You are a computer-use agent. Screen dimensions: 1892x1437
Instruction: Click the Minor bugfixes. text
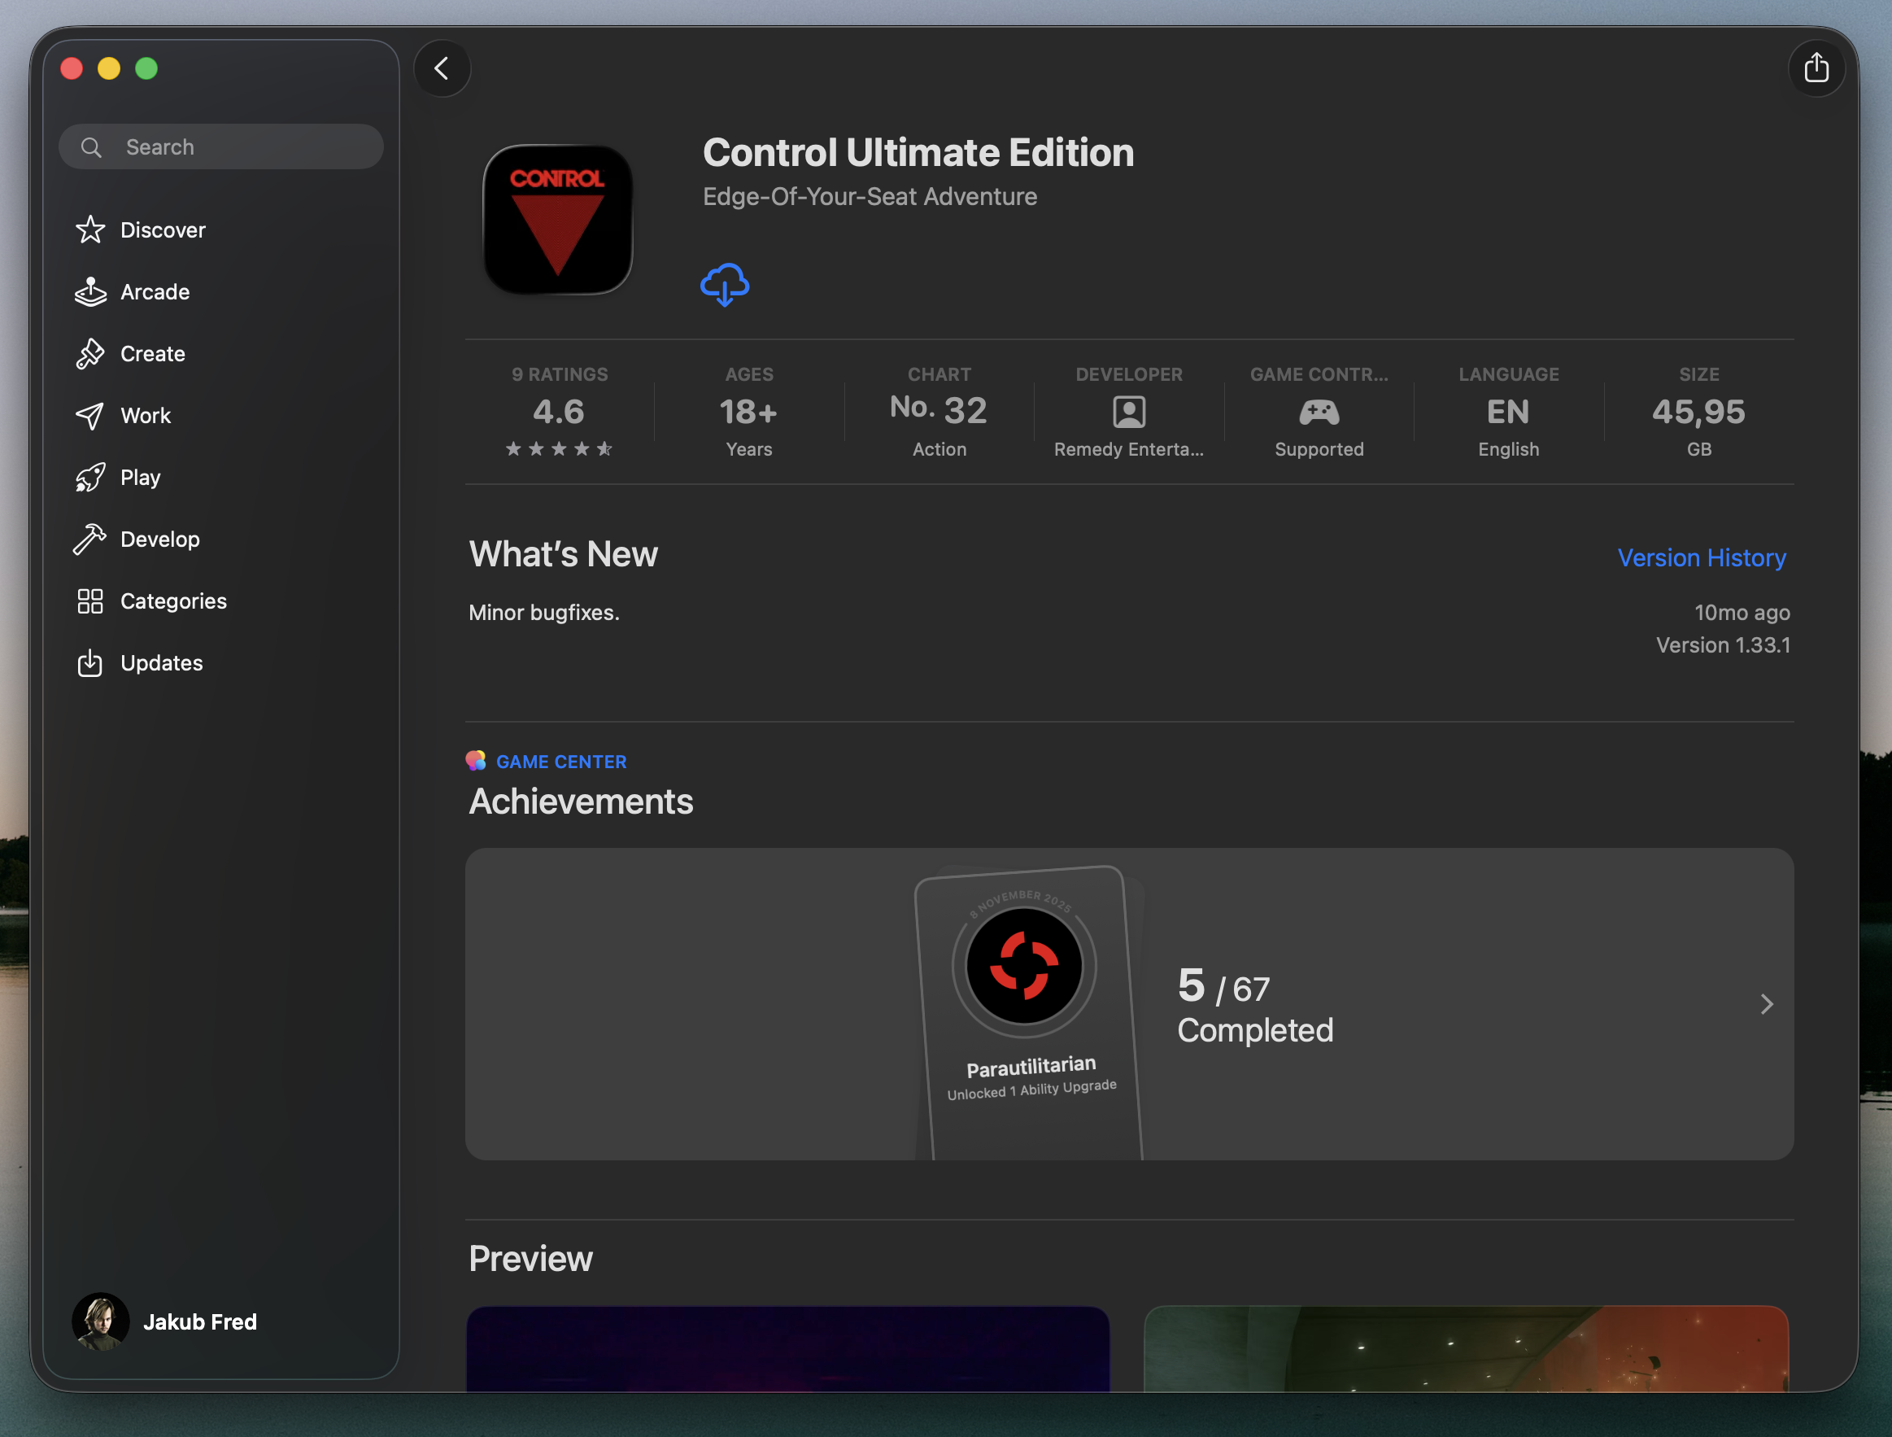(544, 613)
